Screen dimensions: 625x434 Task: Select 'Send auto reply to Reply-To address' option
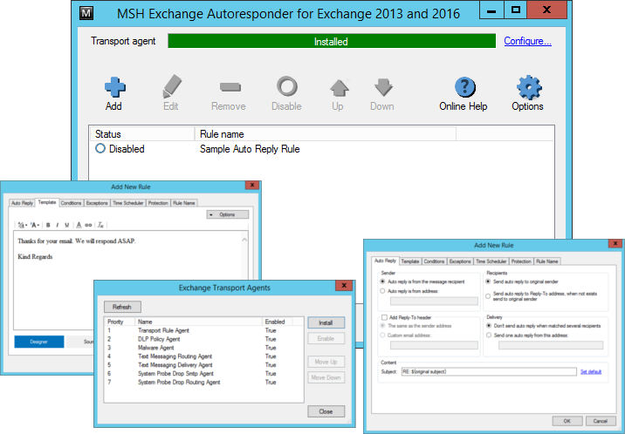541,296
